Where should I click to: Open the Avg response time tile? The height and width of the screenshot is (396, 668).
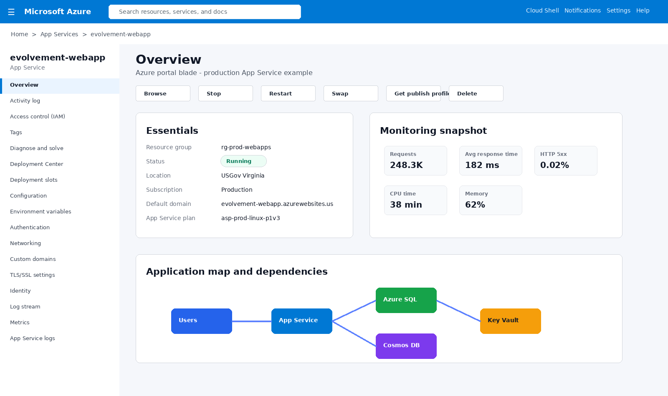491,160
